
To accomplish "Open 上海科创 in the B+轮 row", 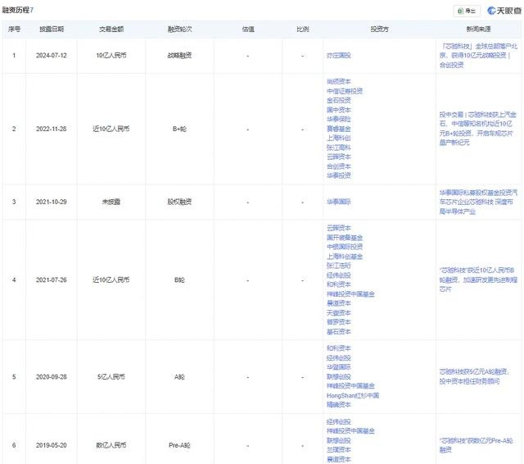I will click(x=338, y=138).
